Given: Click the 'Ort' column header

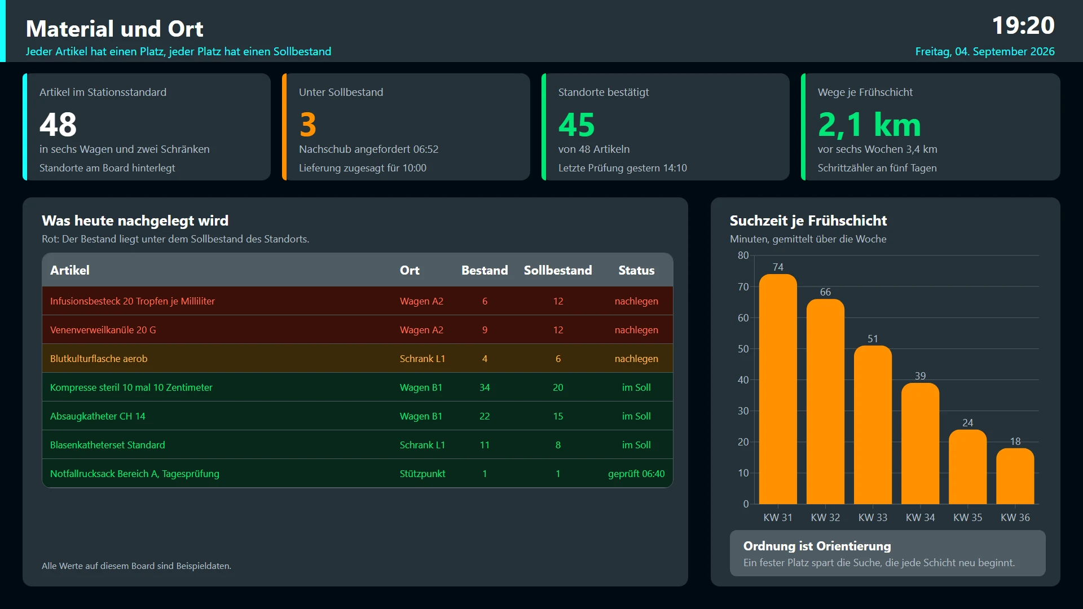Looking at the screenshot, I should 410,270.
